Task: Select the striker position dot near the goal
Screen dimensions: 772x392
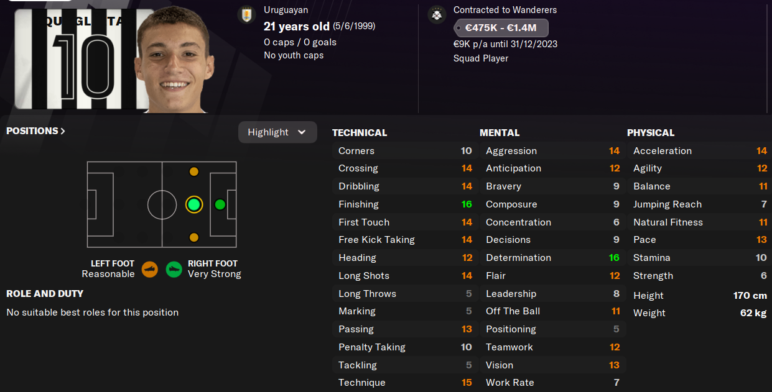Action: click(x=220, y=204)
